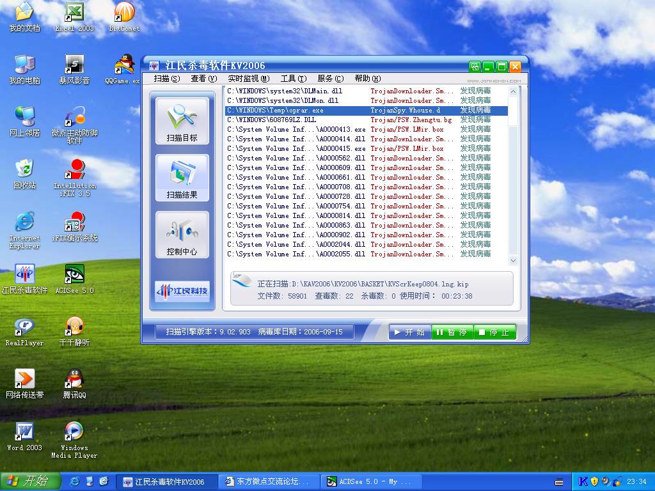655x491 pixels.
Task: Launch Internet Explorer from quick launch bar
Action: click(75, 481)
